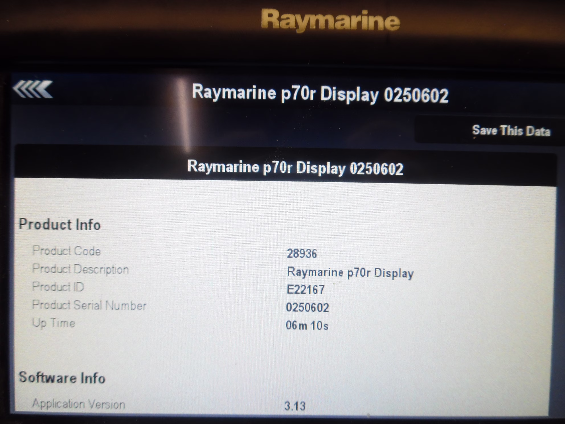Select the Product ID label
This screenshot has height=424, width=565.
[58, 287]
